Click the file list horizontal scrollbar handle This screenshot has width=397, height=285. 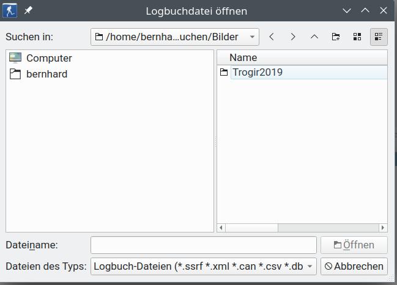coord(251,228)
